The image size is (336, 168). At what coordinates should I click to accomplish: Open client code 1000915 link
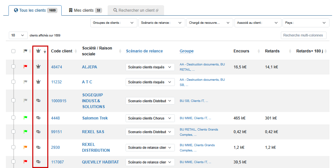59,101
